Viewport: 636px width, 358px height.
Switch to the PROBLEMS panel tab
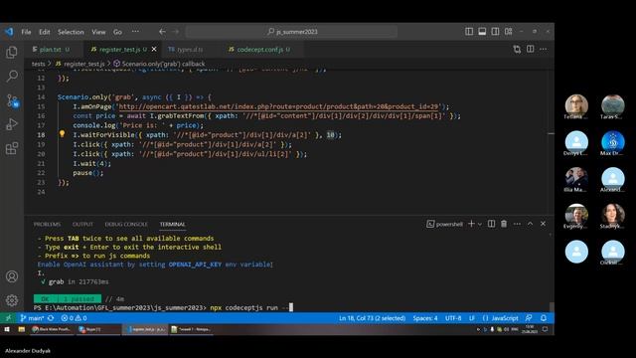tap(47, 224)
